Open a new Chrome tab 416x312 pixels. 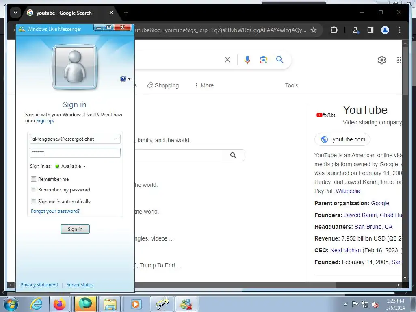(x=126, y=13)
